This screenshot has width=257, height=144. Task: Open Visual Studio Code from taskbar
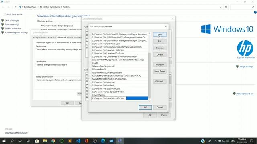pos(78,141)
